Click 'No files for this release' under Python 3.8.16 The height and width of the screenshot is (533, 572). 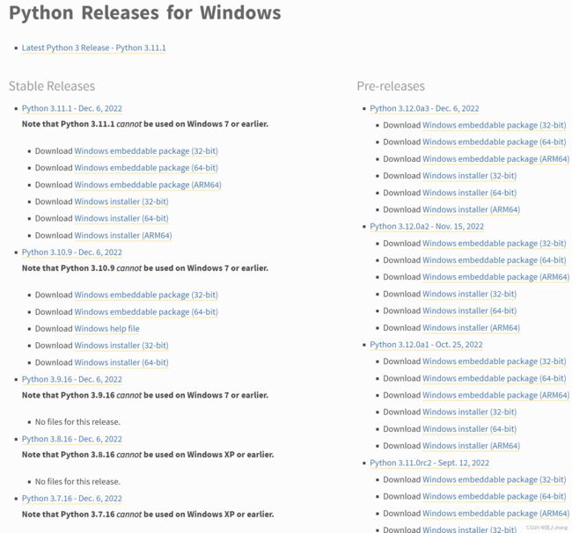[77, 482]
